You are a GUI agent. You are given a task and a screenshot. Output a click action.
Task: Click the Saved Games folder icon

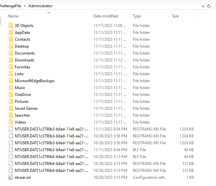tap(11, 108)
